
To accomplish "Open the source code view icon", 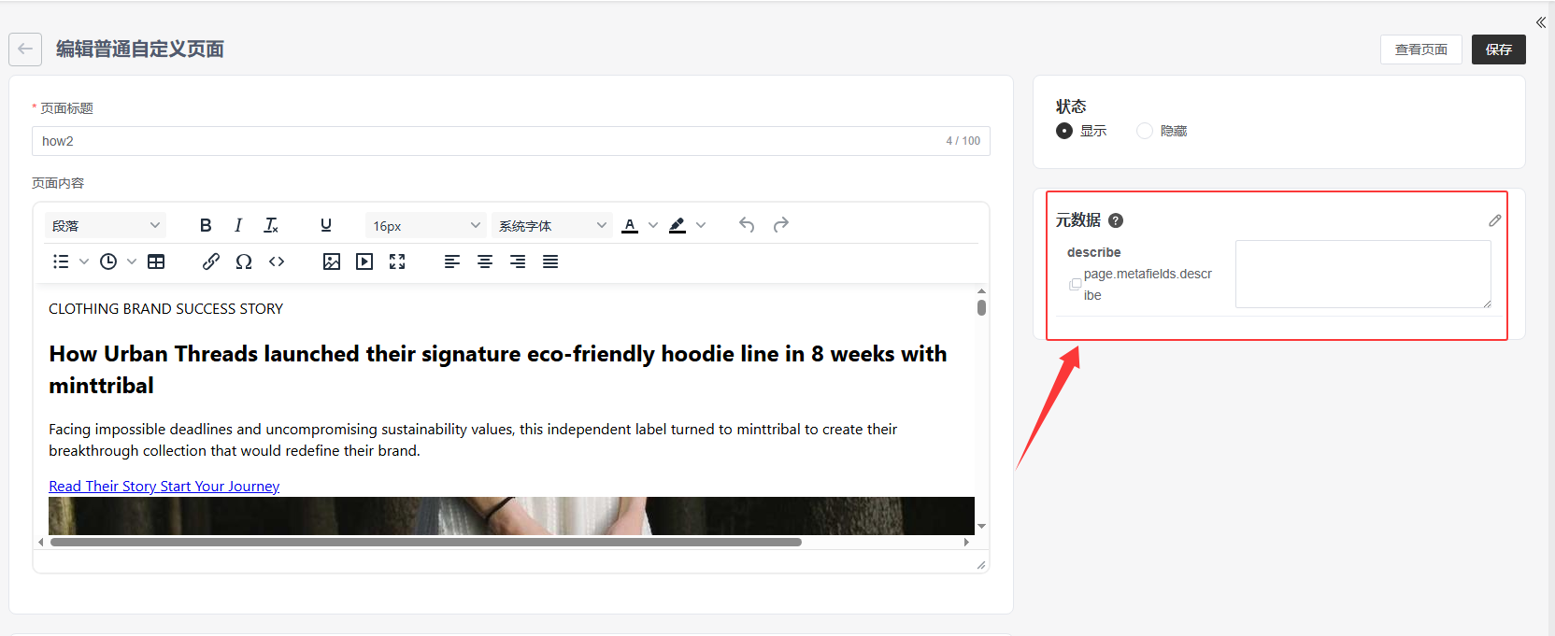I will 277,261.
